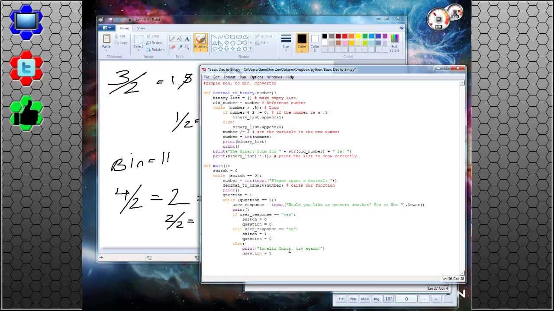Open the Select dropdown arrow
Screen dimensions: 554x311
tap(138, 50)
